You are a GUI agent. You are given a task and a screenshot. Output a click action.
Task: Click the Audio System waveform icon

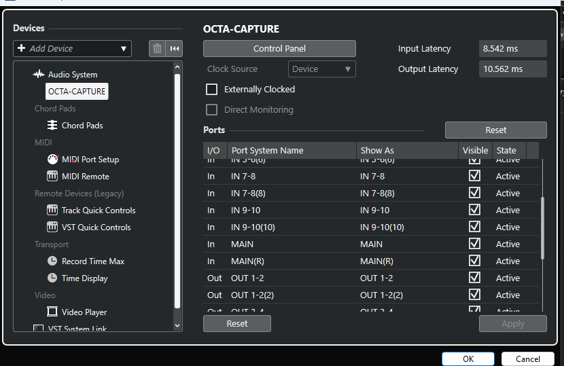[39, 75]
